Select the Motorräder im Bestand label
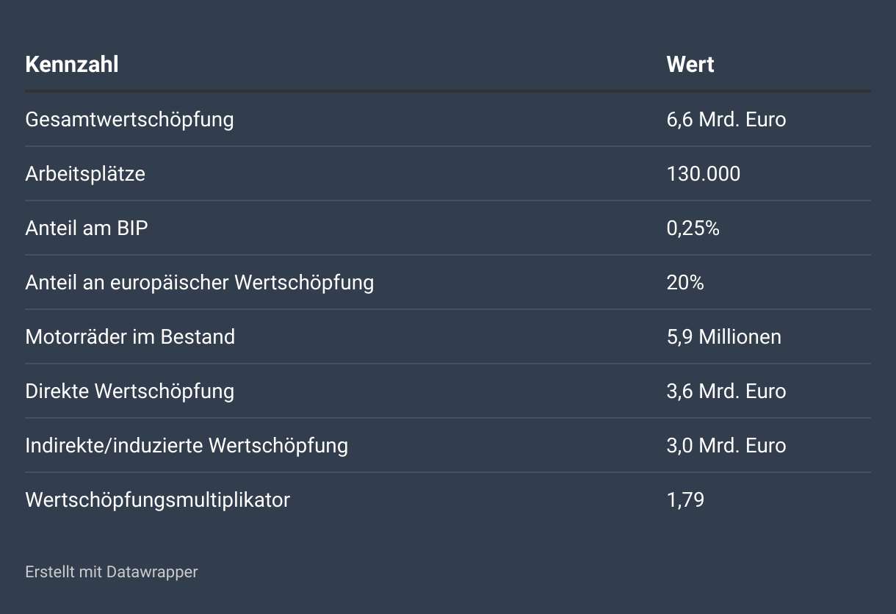The image size is (896, 614). tap(130, 336)
